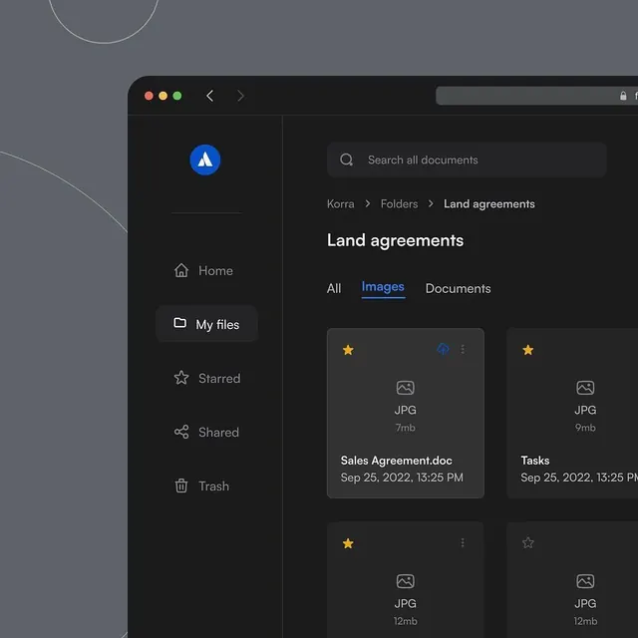Click the Trash bin icon
The height and width of the screenshot is (638, 638).
181,485
